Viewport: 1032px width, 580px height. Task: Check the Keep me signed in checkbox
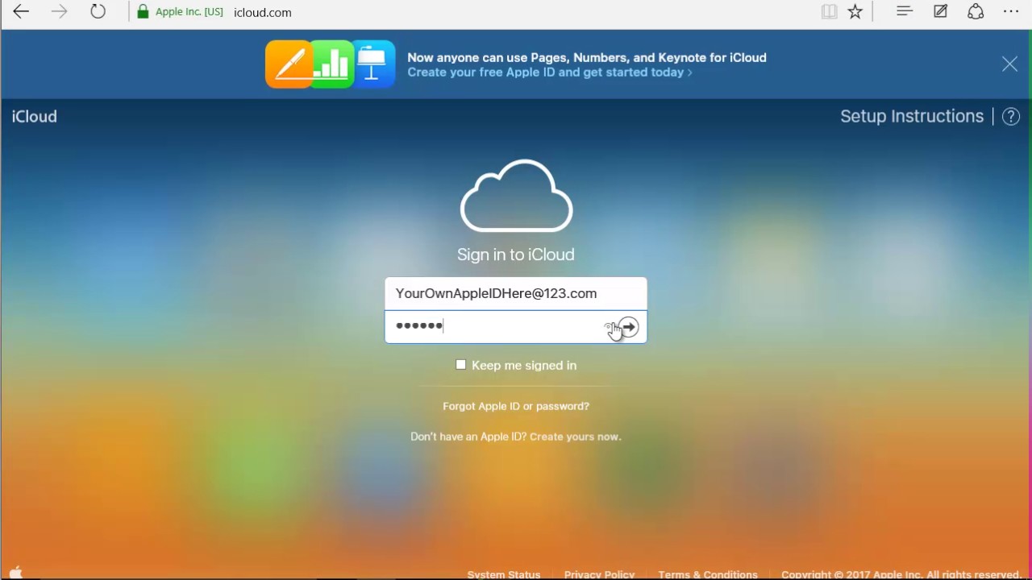coord(460,365)
